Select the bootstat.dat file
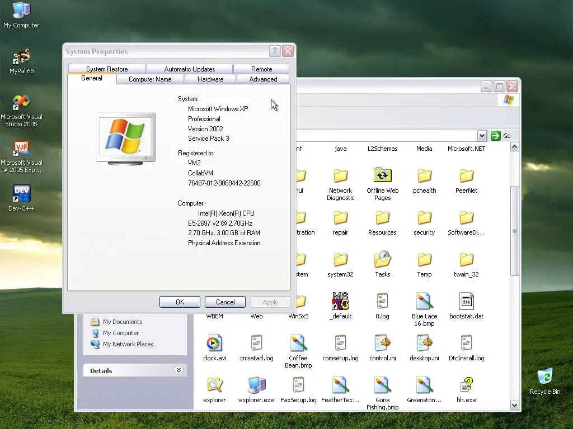The image size is (573, 429). click(x=466, y=306)
